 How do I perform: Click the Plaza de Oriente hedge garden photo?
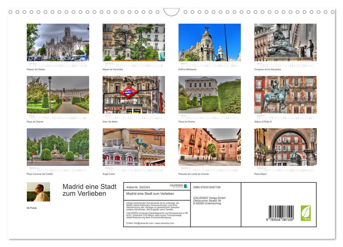209,94
